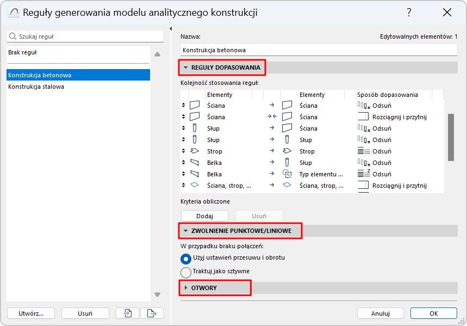Click the down arrow of the rule list scrollbar

pos(158,294)
